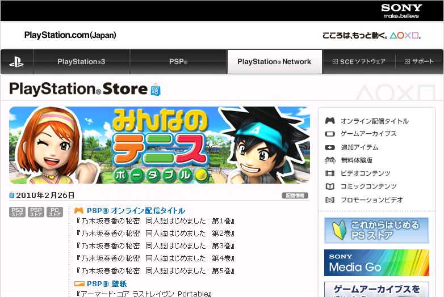Image resolution: width=444 pixels, height=297 pixels.
Task: Open 追加アイテム sidebar link
Action: click(359, 147)
